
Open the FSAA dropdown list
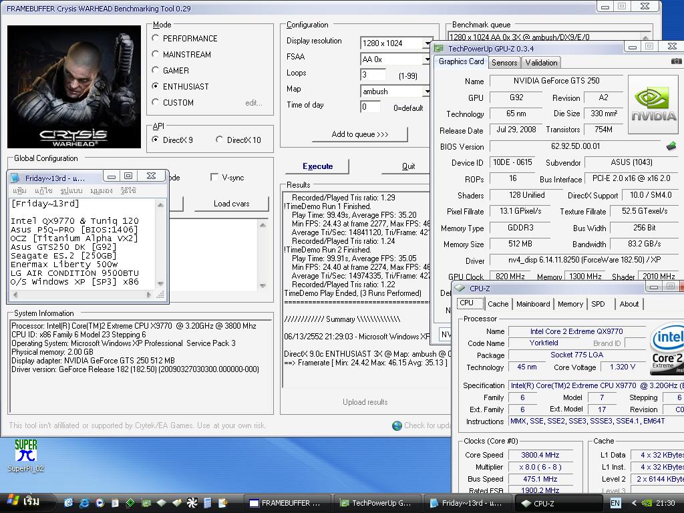427,59
